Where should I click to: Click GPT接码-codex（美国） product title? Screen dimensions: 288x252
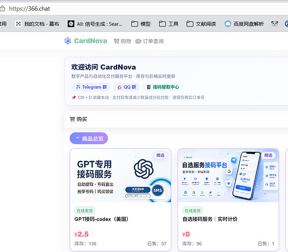(x=102, y=219)
